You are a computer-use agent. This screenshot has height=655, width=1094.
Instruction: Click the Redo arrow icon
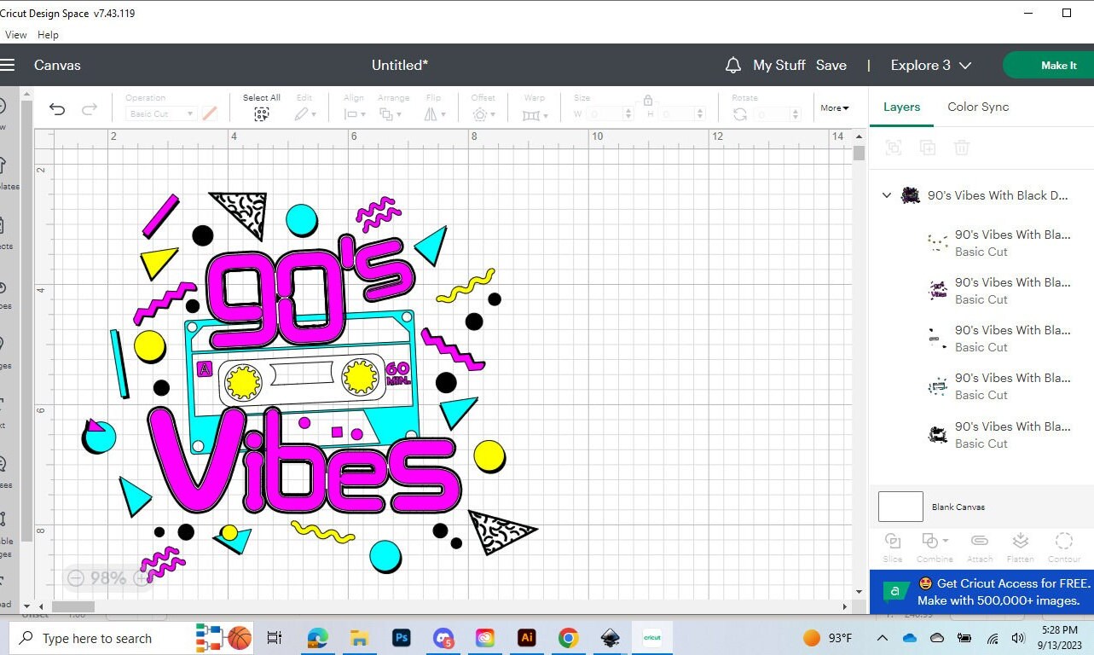(x=89, y=109)
